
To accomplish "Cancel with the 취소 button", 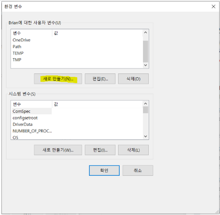I will pyautogui.click(x=138, y=170).
